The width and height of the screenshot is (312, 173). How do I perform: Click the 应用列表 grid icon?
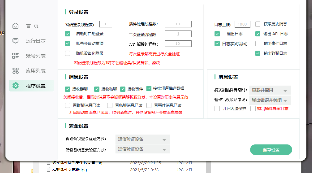(16, 71)
